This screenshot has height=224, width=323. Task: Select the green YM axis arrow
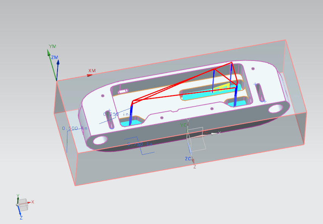(49, 53)
